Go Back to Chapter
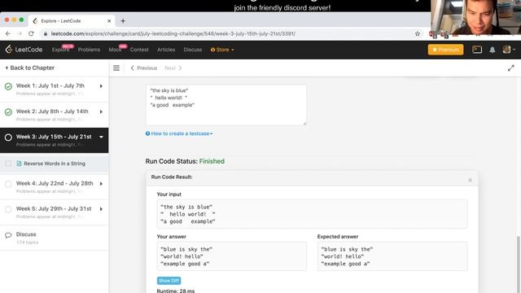521x293 pixels. tap(29, 68)
